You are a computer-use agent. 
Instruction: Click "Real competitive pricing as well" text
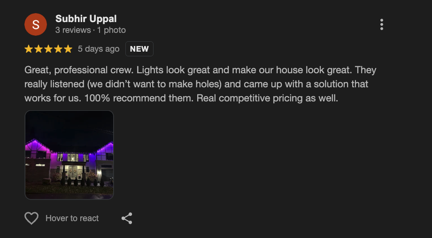[x=268, y=99]
